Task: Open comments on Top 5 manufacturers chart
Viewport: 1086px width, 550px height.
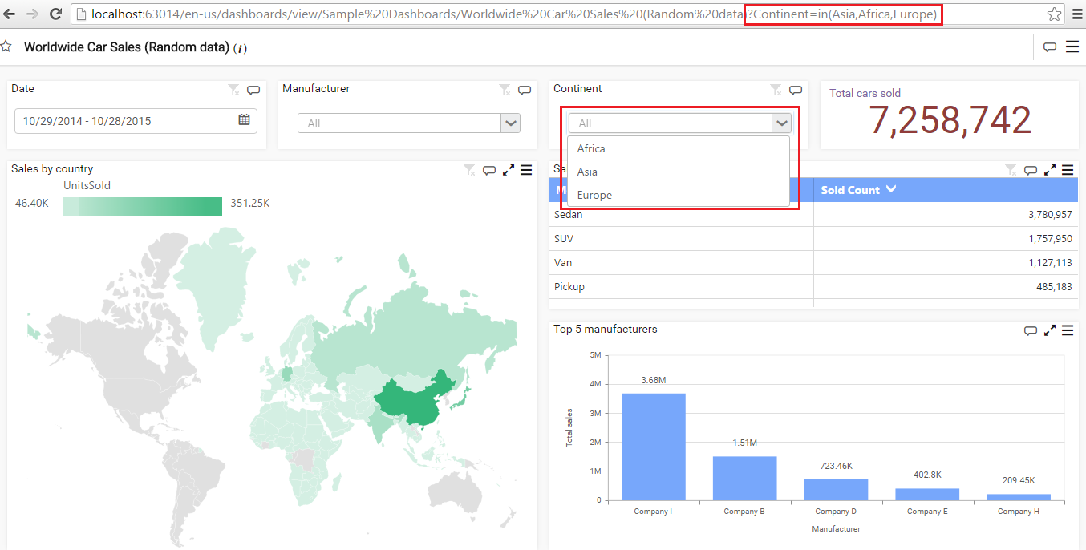Action: coord(1031,330)
